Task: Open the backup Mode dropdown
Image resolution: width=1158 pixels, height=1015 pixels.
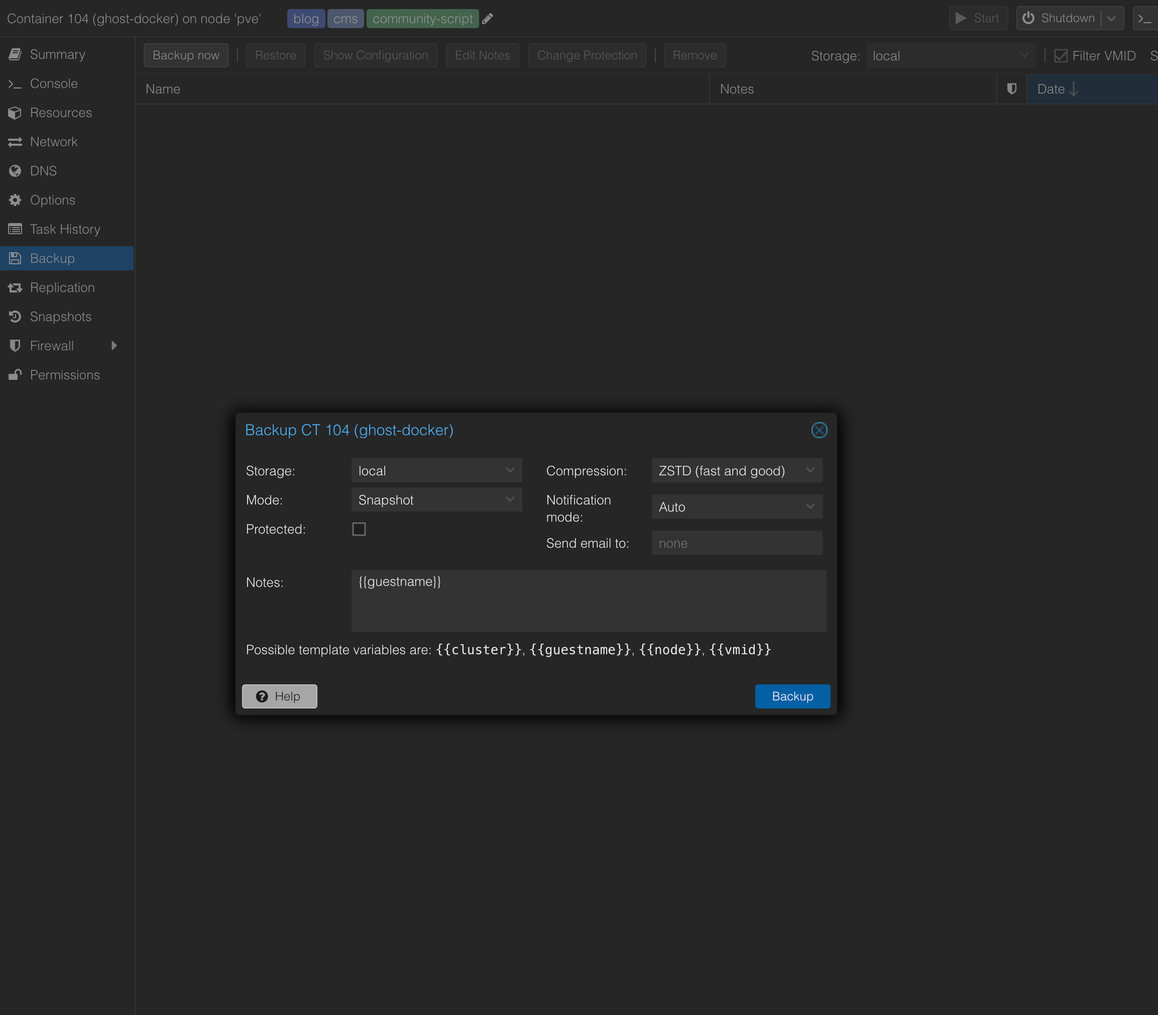Action: 510,499
